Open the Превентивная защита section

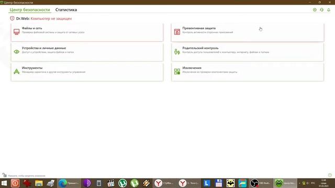tap(248, 32)
